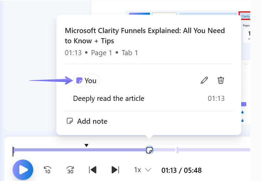261x181 pixels.
Task: Rewind the recording by 10 seconds
Action: 48,169
